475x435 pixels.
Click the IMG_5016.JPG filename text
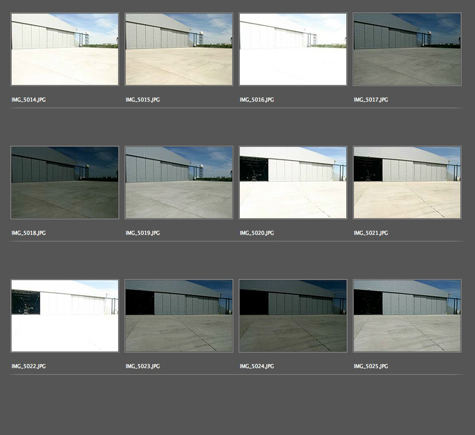pos(257,100)
